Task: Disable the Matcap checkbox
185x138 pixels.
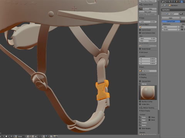Action: pos(140,84)
